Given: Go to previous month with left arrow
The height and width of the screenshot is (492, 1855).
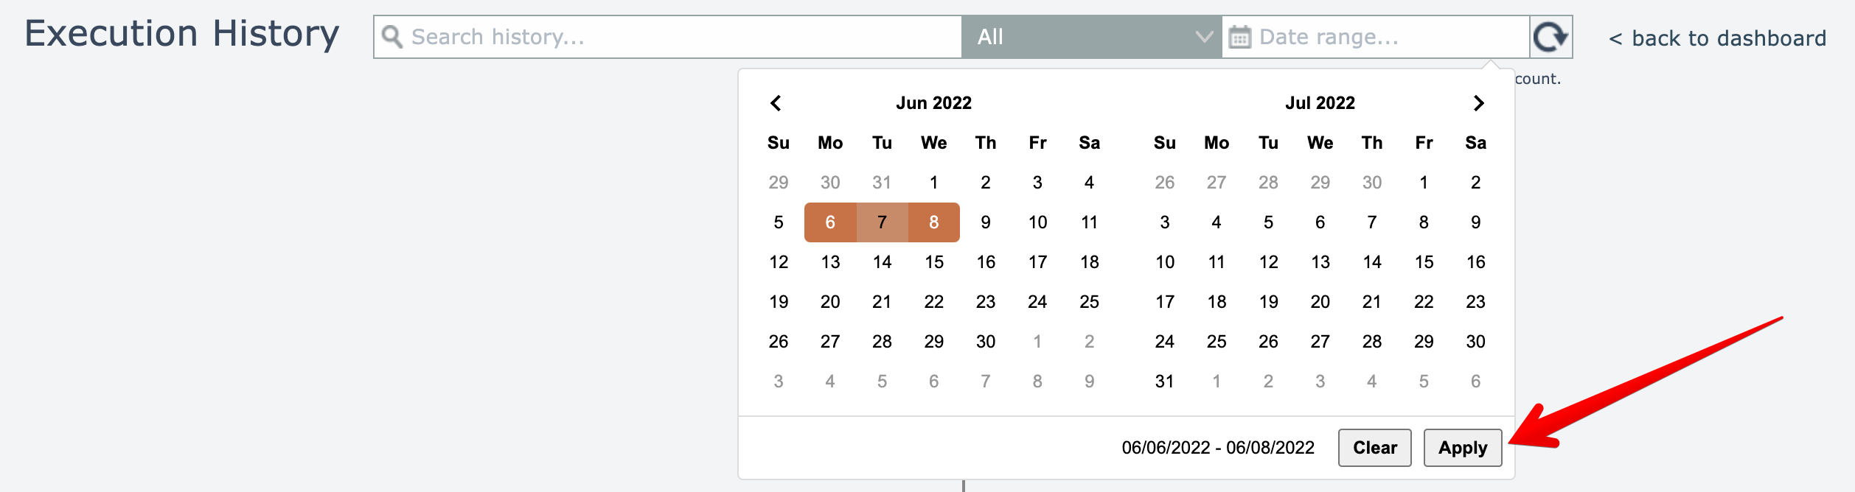Looking at the screenshot, I should (x=776, y=103).
